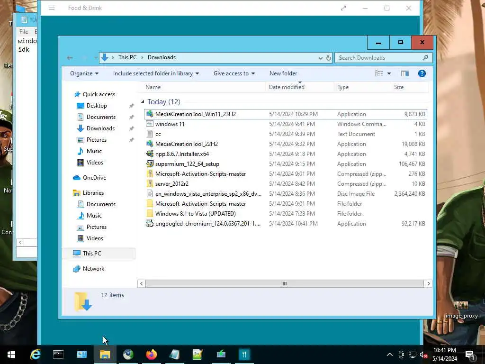Screen dimensions: 485x364
Task: Open Include selected folder in library menu
Action: (156, 73)
